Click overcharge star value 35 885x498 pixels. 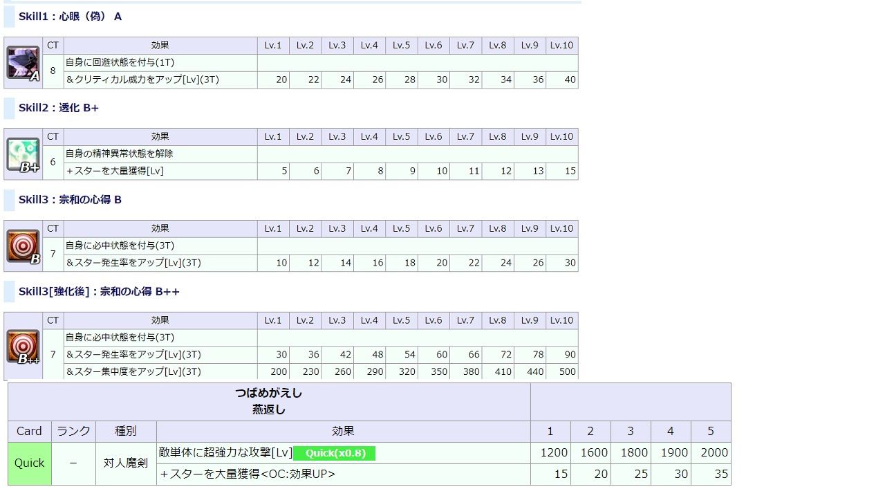(x=720, y=474)
